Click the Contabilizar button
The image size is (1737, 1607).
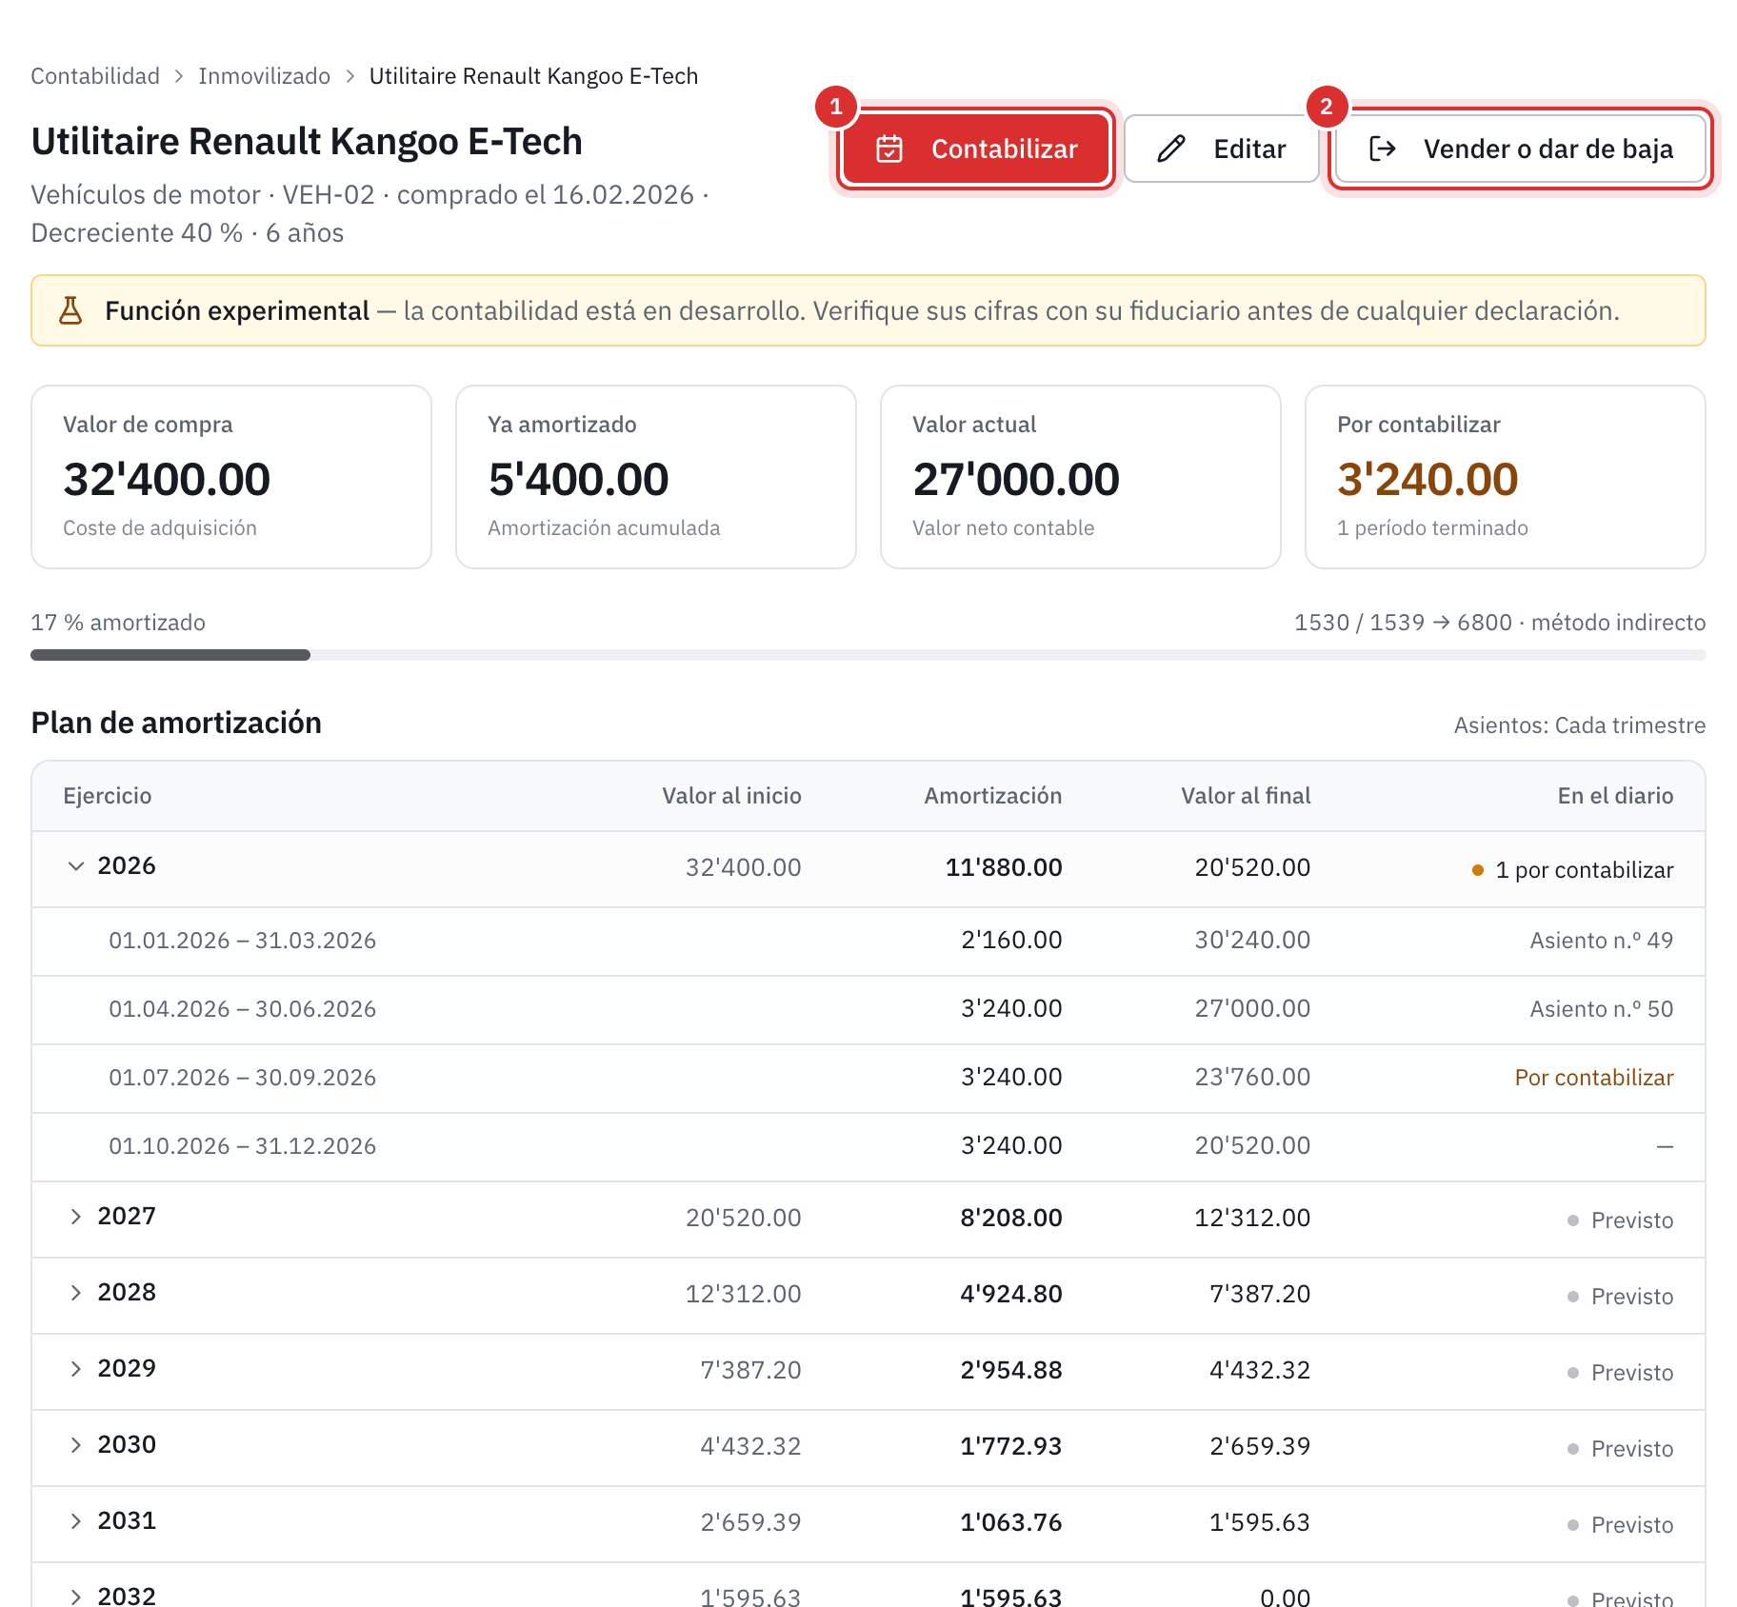tap(976, 149)
